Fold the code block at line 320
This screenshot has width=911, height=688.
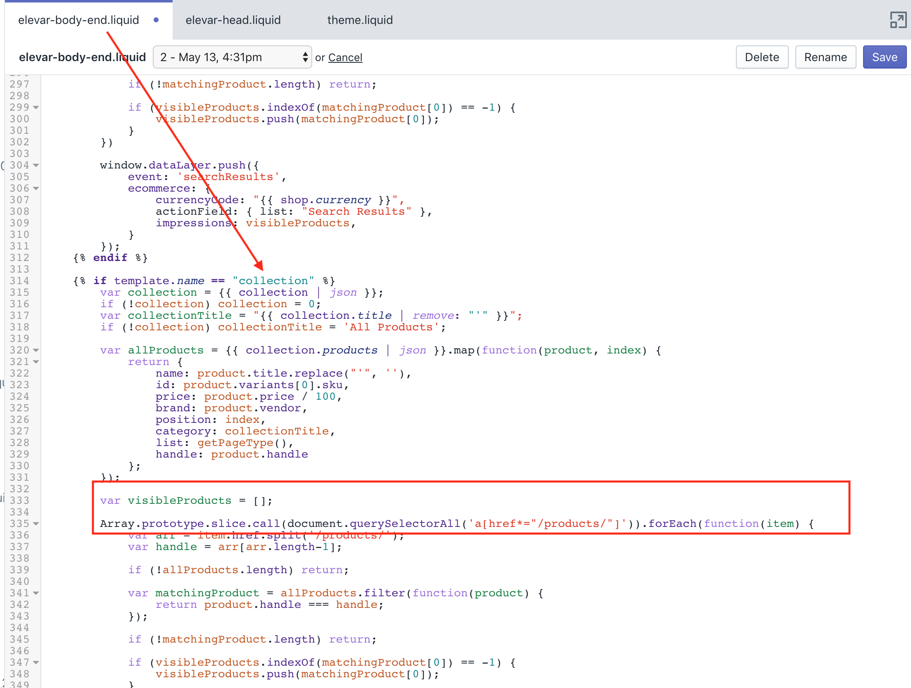(36, 350)
